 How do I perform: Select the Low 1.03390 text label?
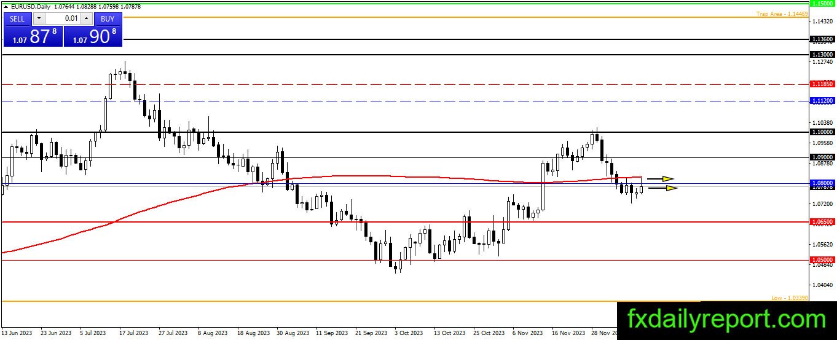[790, 298]
